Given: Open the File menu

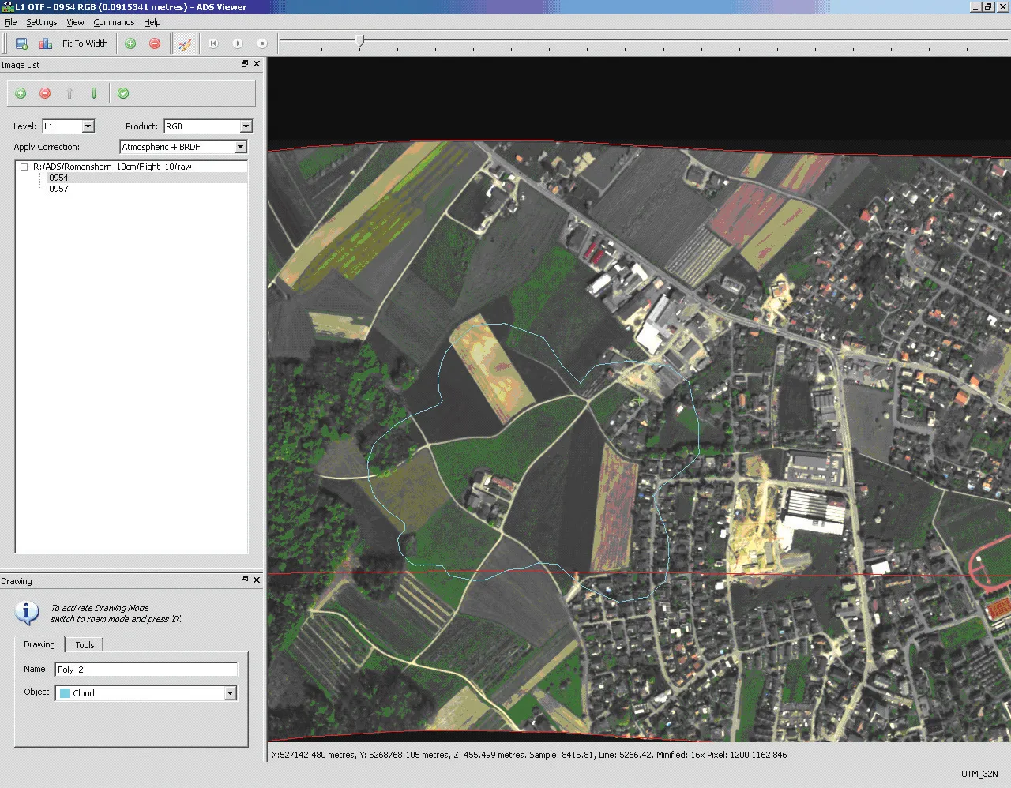Looking at the screenshot, I should tap(10, 22).
